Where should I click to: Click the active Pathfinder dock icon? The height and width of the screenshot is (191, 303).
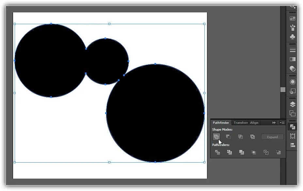coord(293,127)
